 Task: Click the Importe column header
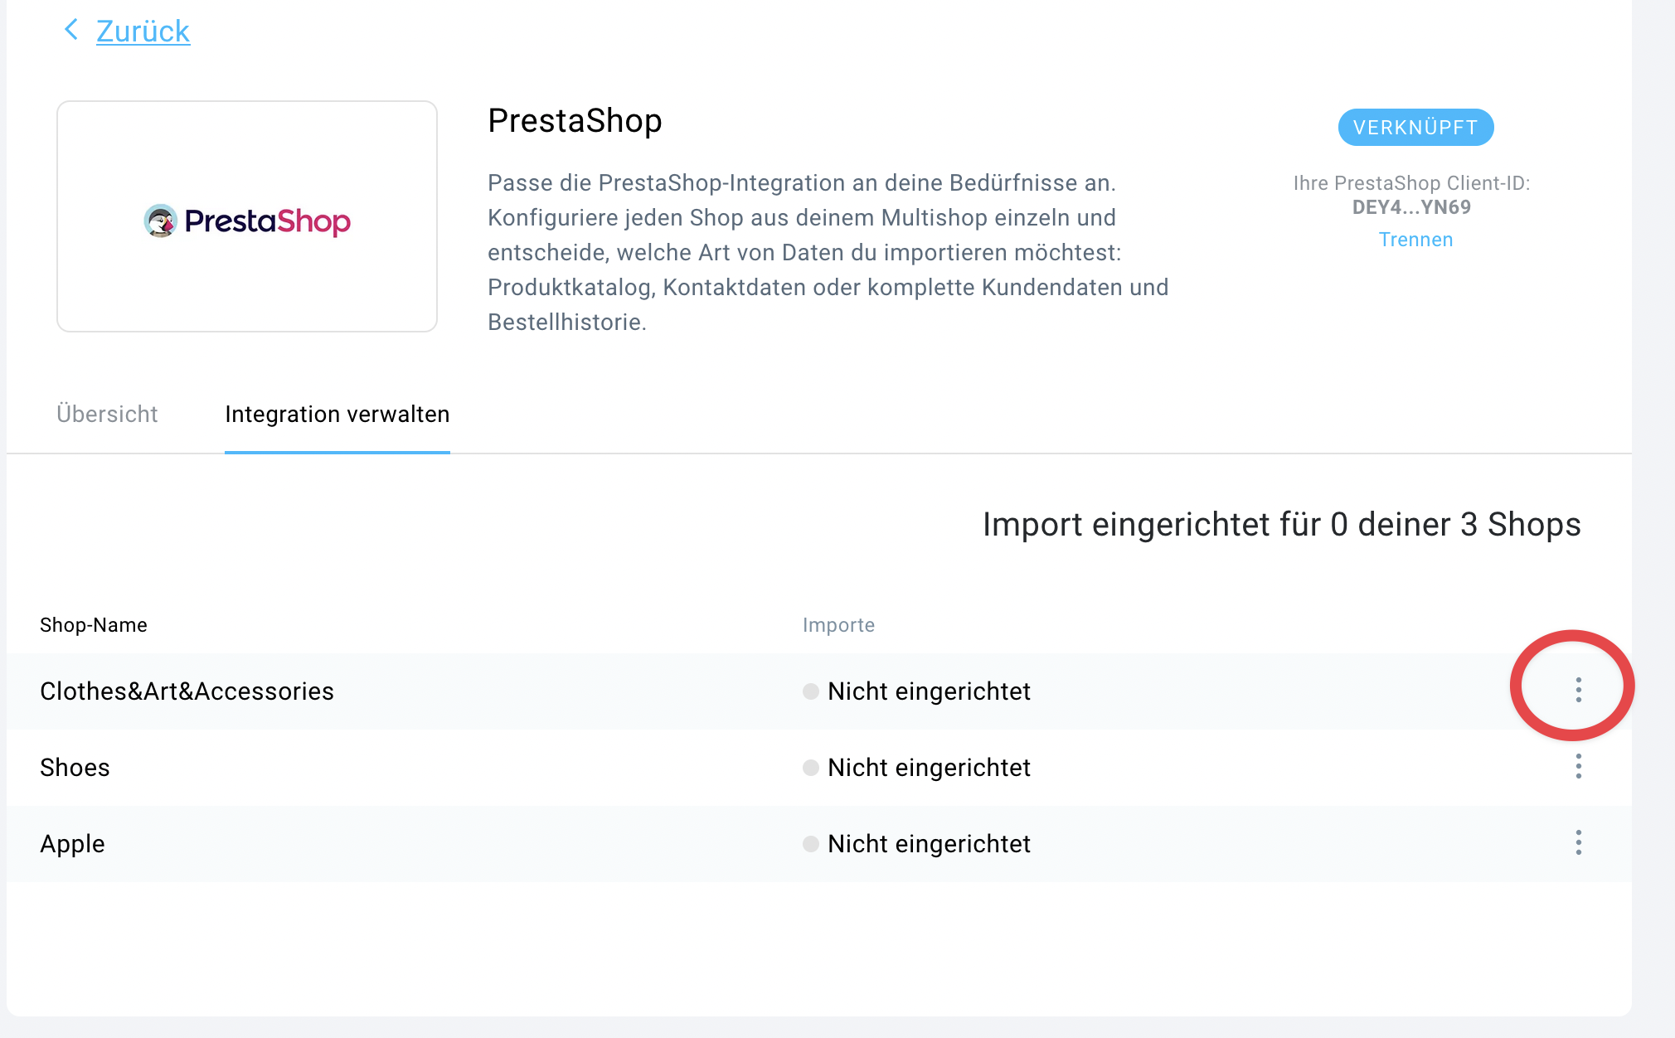(838, 625)
